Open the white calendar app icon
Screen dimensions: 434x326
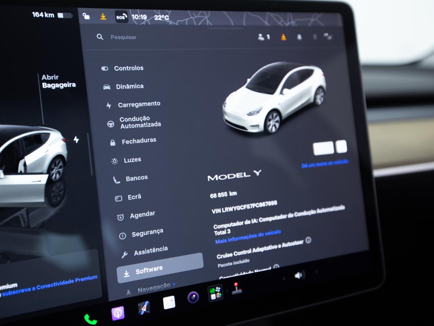tap(169, 302)
